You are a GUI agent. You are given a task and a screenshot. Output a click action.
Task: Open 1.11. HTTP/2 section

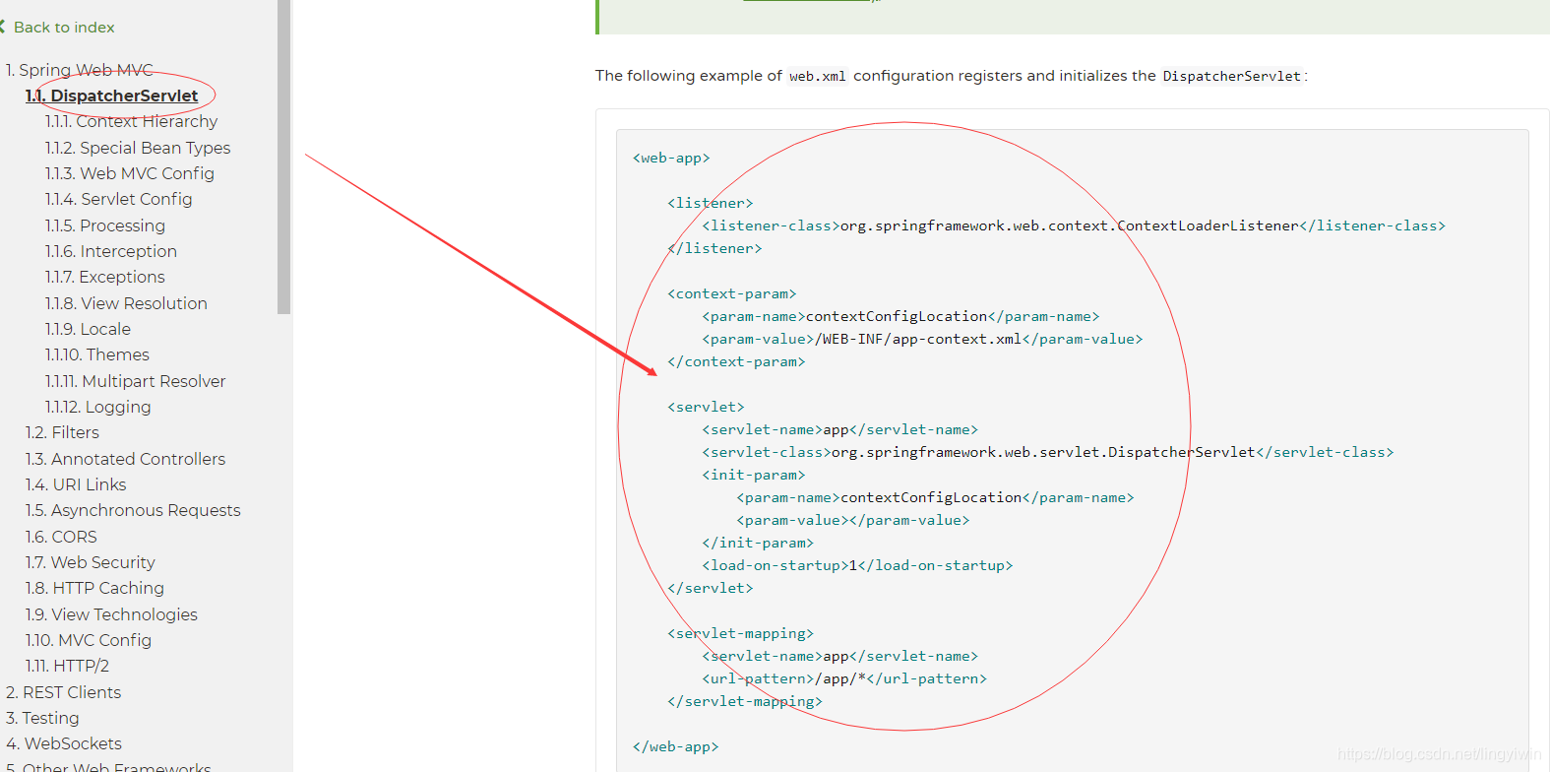tap(67, 666)
